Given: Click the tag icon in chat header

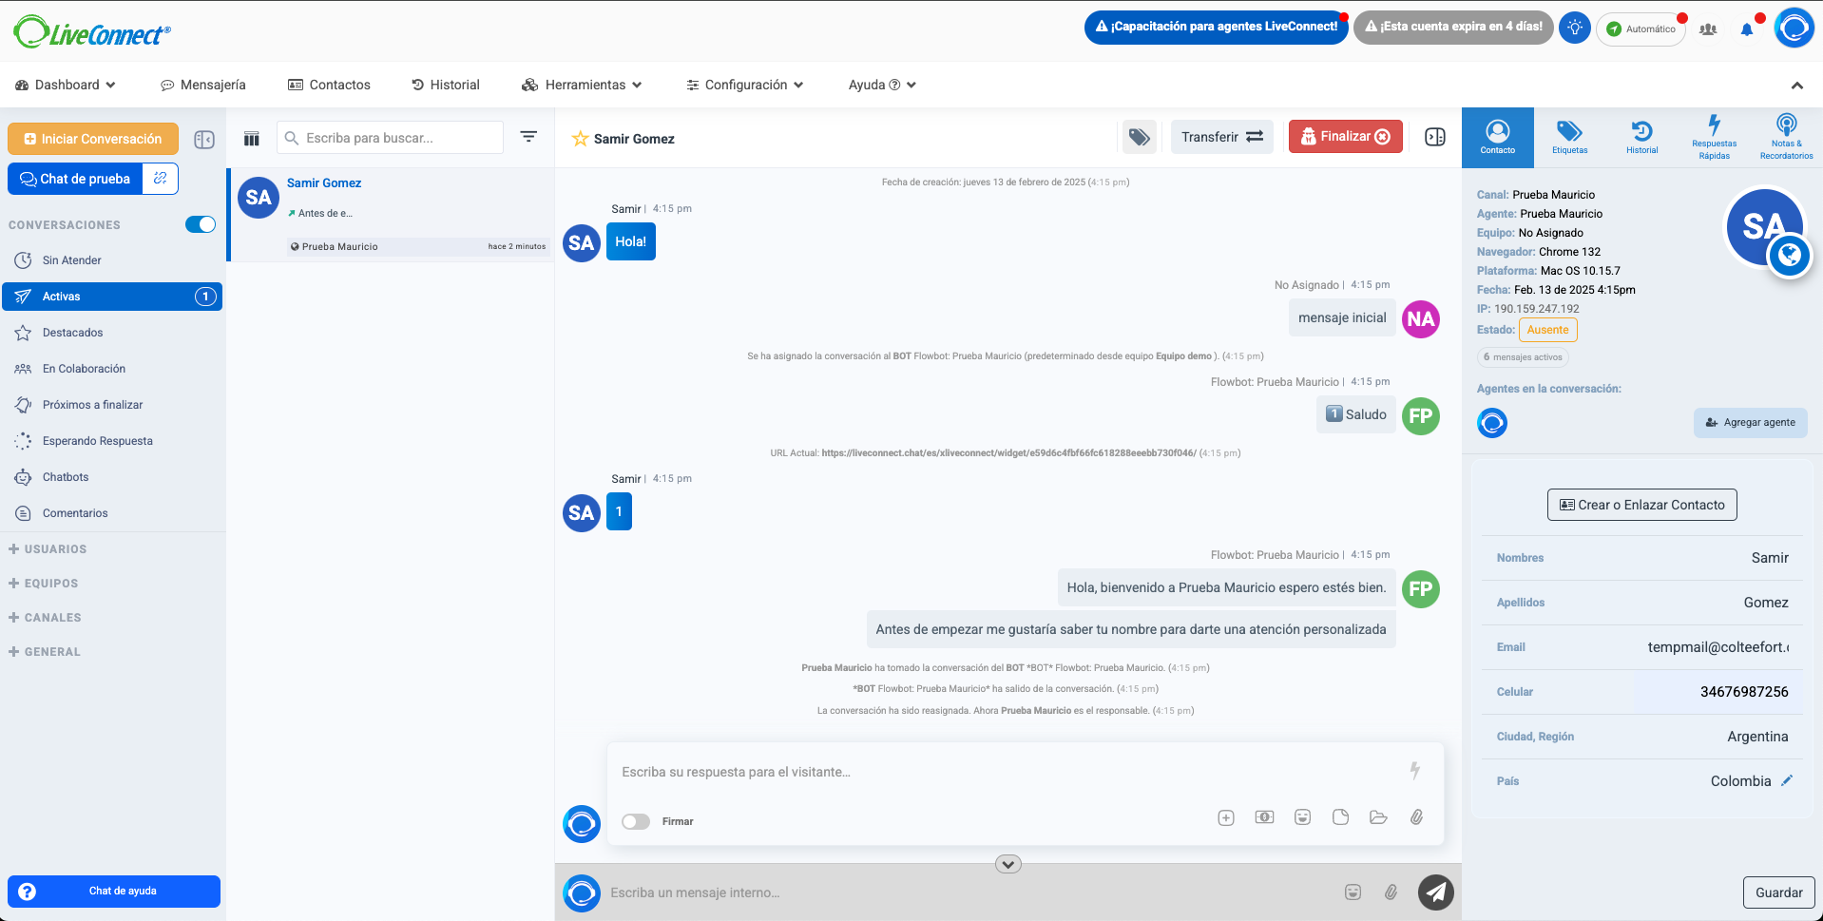Looking at the screenshot, I should pos(1139,138).
